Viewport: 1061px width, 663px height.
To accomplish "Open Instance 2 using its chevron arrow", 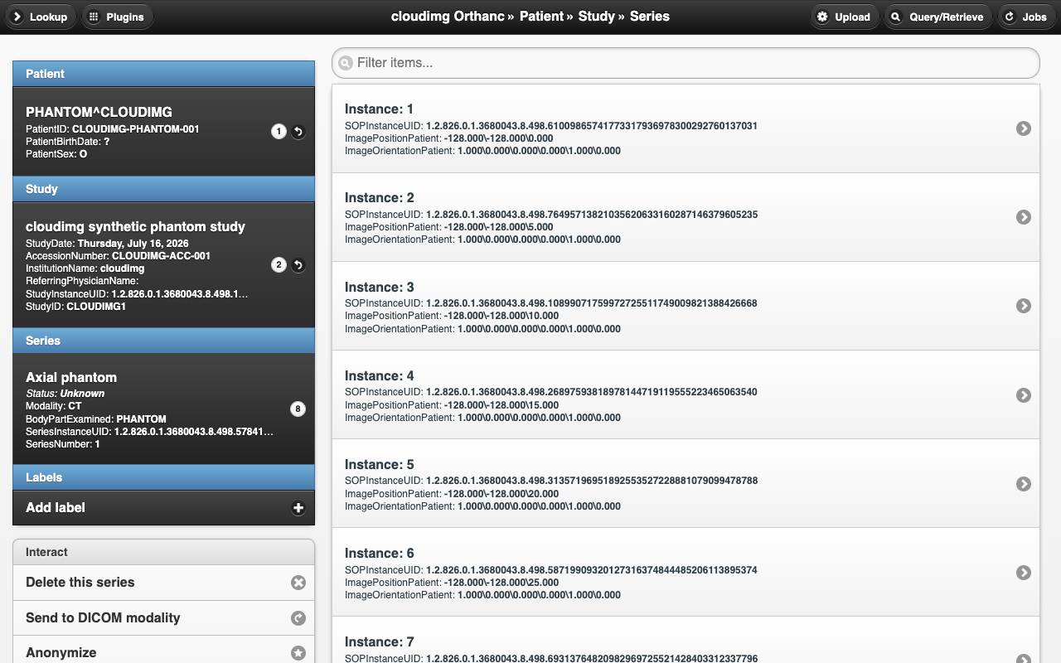I will coord(1024,217).
